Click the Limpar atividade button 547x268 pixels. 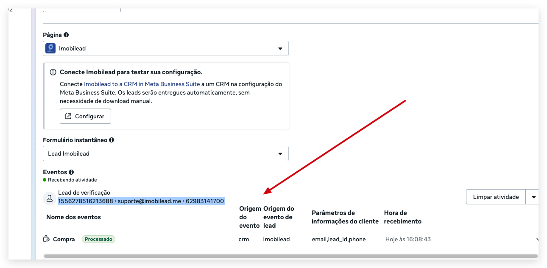(496, 197)
